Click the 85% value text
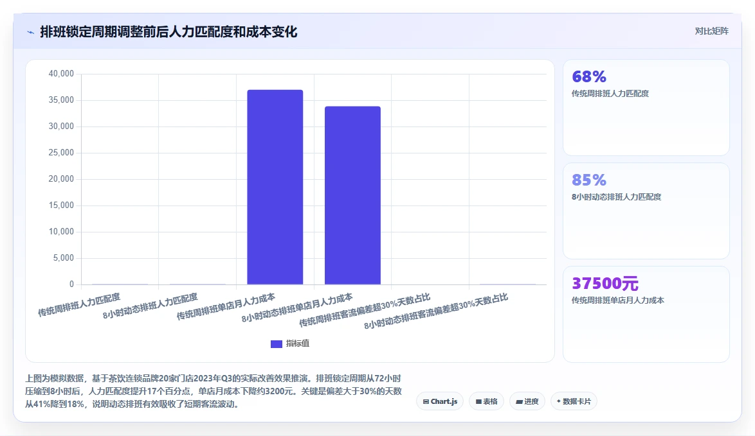 pos(589,180)
